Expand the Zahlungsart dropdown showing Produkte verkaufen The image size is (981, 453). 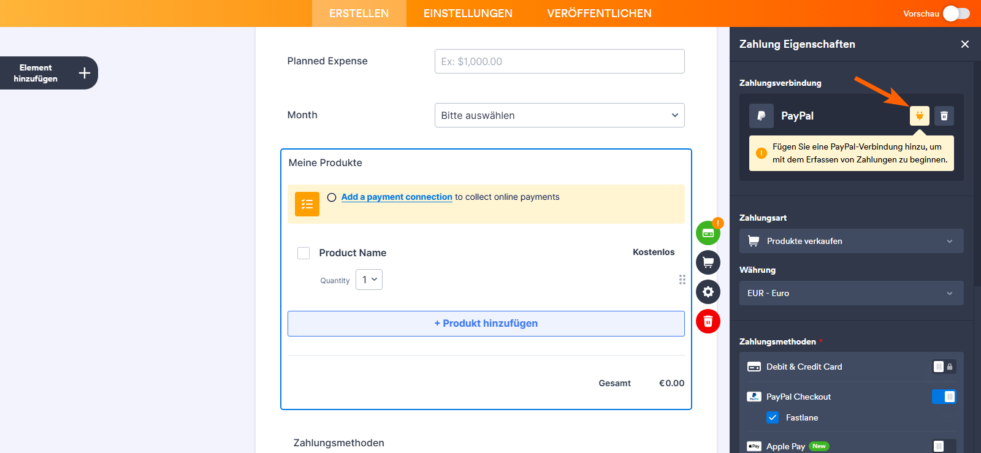[850, 241]
